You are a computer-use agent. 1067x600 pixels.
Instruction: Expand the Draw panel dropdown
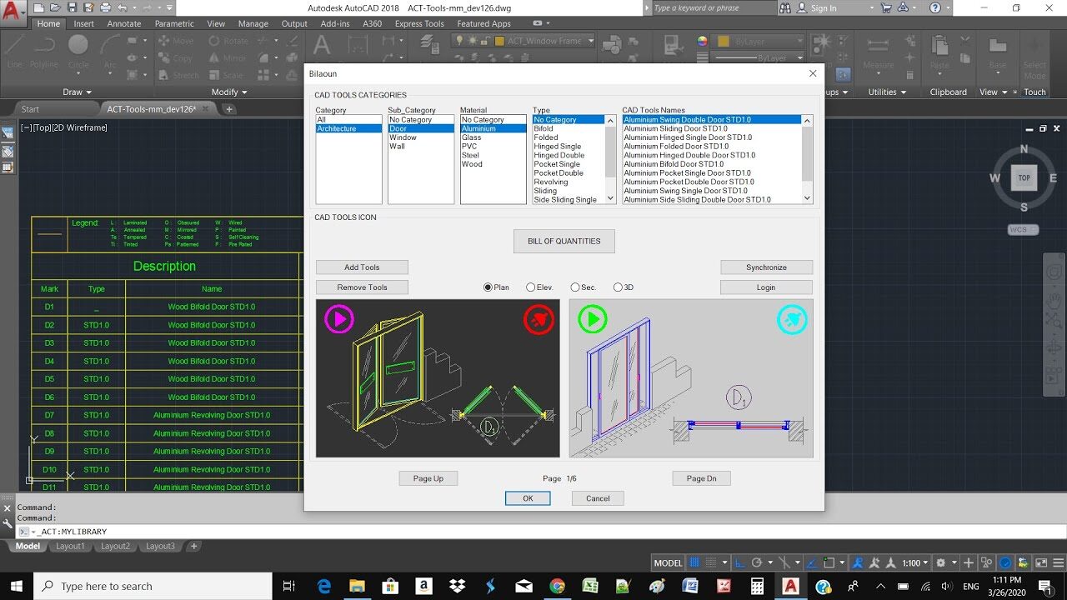[x=78, y=92]
